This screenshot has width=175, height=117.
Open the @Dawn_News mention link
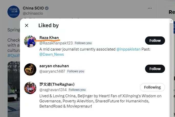pyautogui.click(x=51, y=54)
